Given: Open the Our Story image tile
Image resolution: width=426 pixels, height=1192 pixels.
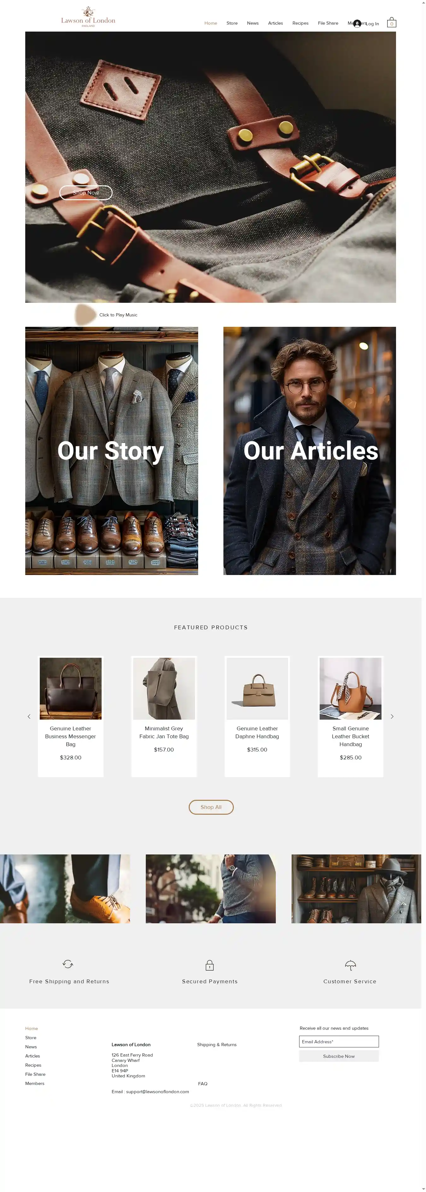Looking at the screenshot, I should (x=111, y=451).
